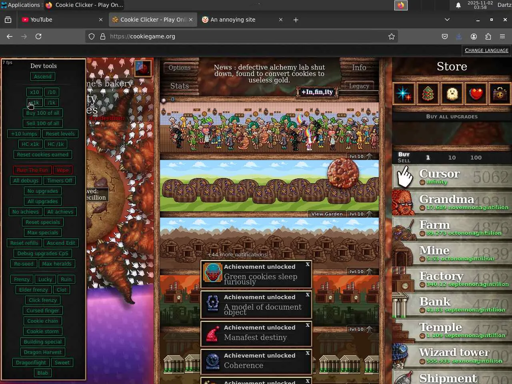Click View Garden on the farm row
The height and width of the screenshot is (384, 512).
click(327, 214)
